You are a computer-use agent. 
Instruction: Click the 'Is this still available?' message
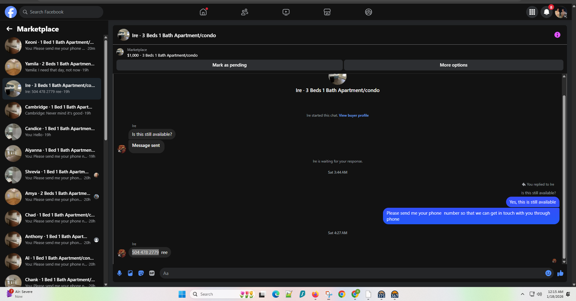[x=152, y=134]
